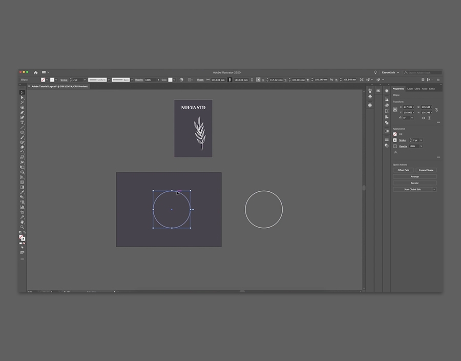Select the Rotate tool

[22, 152]
